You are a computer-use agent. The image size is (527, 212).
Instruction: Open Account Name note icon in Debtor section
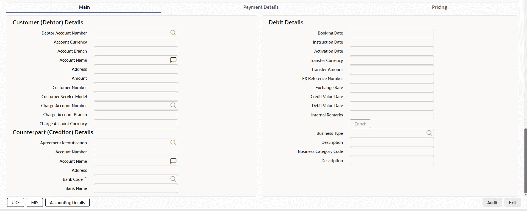173,60
